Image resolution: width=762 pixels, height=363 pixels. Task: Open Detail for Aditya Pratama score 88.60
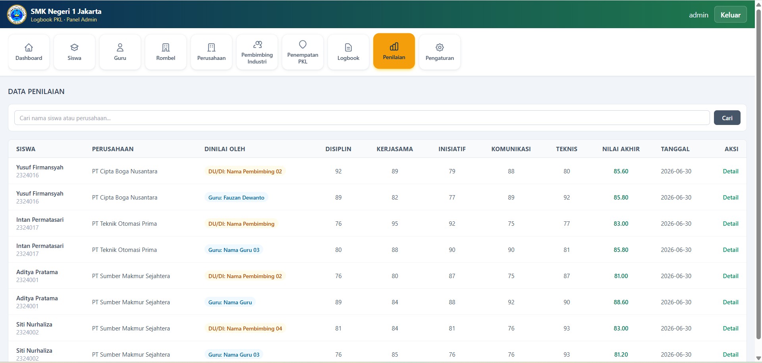(730, 302)
